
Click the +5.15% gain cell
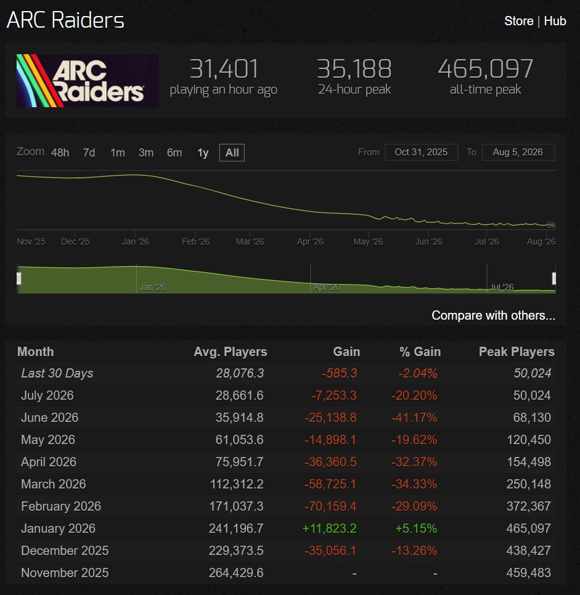416,528
